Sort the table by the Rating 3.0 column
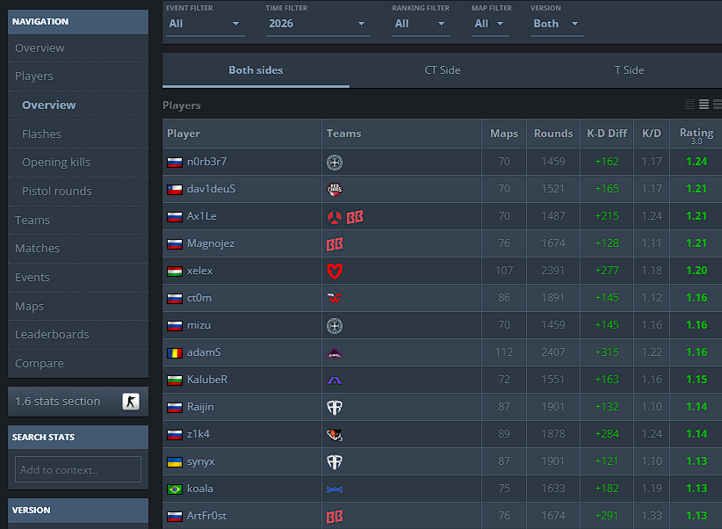722x529 pixels. 697,134
